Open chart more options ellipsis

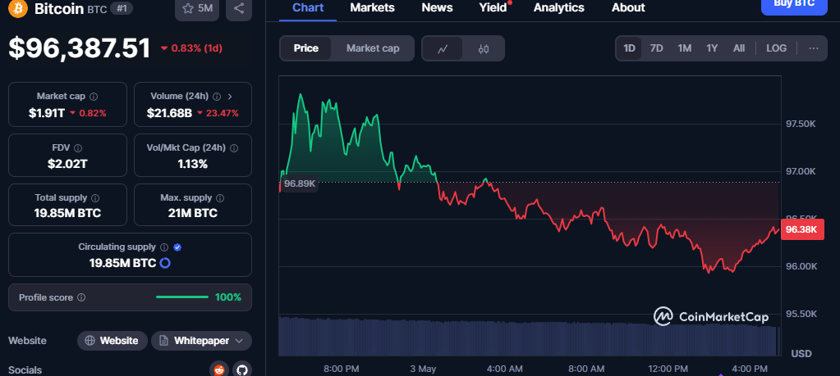coord(813,48)
